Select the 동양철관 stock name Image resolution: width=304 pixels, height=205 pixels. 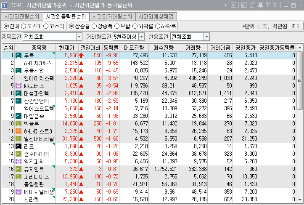pos(34,184)
